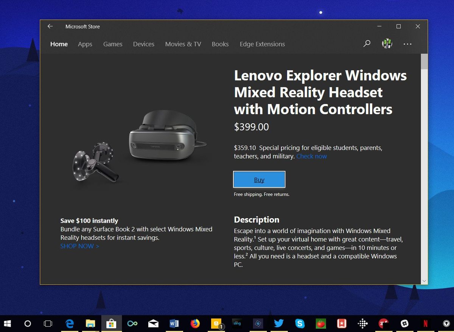
Task: Browse the Movies & TV tab
Action: click(x=183, y=44)
